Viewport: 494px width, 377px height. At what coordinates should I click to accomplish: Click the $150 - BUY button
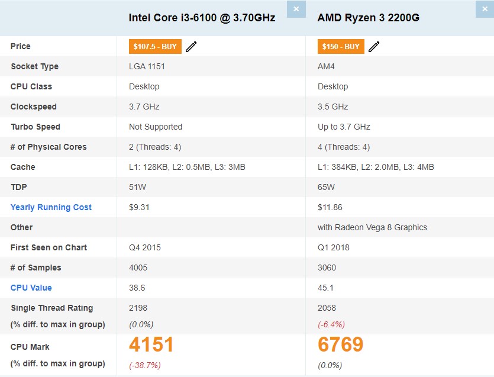click(x=341, y=46)
